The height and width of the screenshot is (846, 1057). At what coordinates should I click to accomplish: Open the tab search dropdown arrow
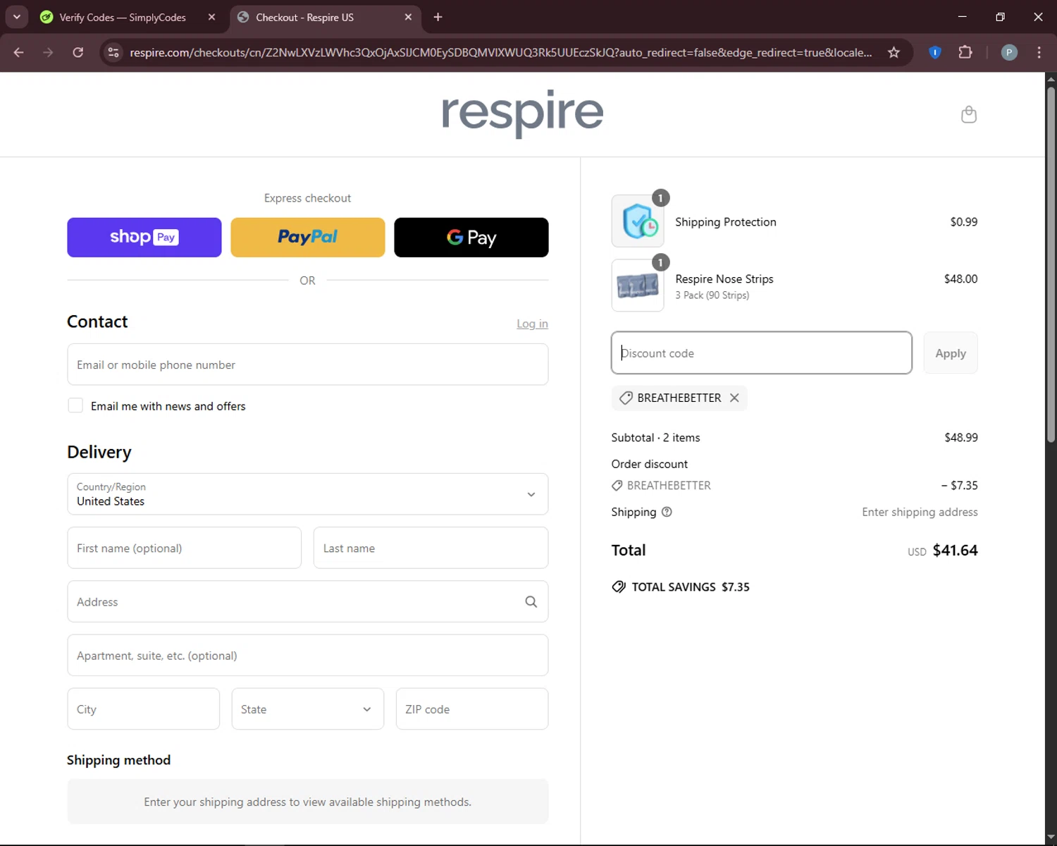pyautogui.click(x=16, y=17)
